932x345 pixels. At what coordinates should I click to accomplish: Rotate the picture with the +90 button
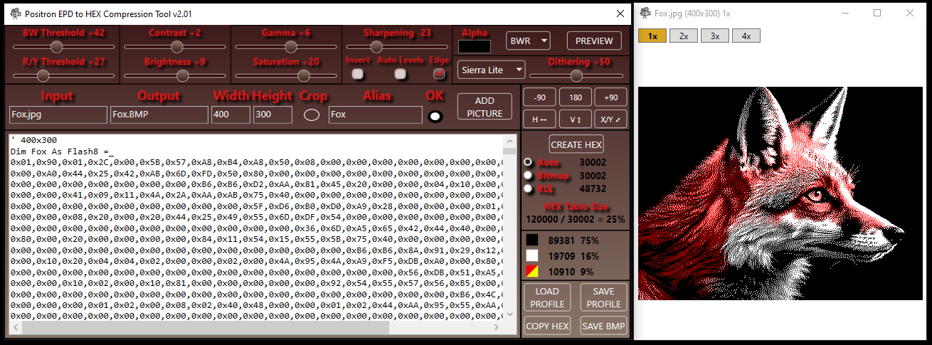pyautogui.click(x=611, y=97)
